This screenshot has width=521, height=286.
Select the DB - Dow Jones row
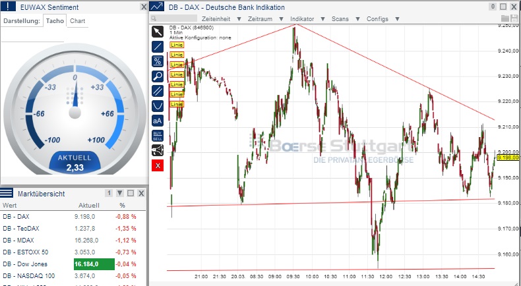tap(73, 264)
